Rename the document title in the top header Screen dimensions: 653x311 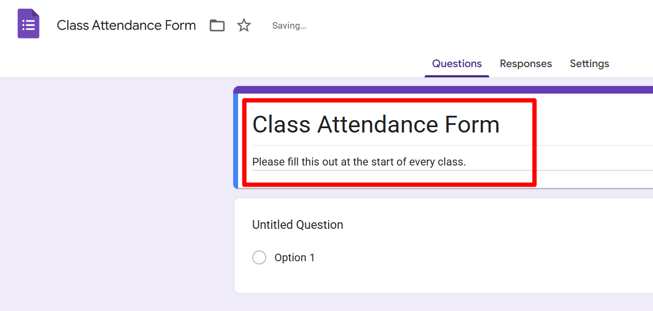pyautogui.click(x=126, y=25)
